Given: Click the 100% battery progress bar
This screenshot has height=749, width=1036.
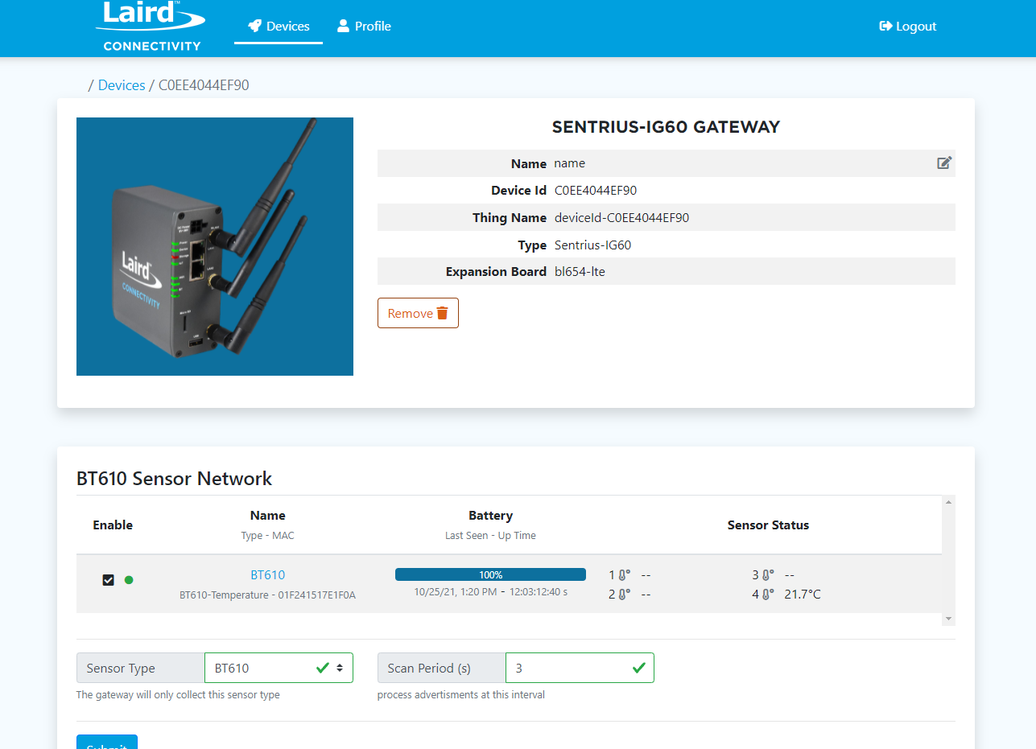Looking at the screenshot, I should point(490,574).
